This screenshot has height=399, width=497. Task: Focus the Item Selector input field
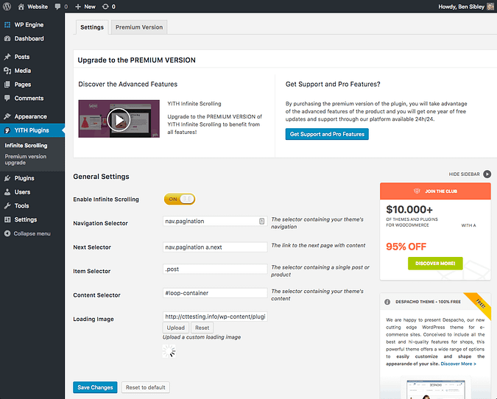[215, 269]
